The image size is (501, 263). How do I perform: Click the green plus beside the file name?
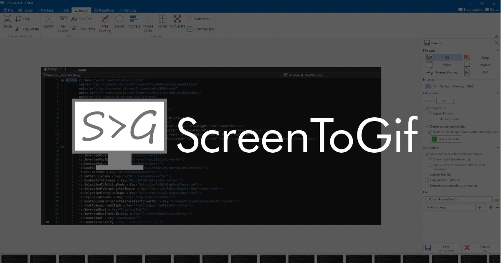click(491, 207)
